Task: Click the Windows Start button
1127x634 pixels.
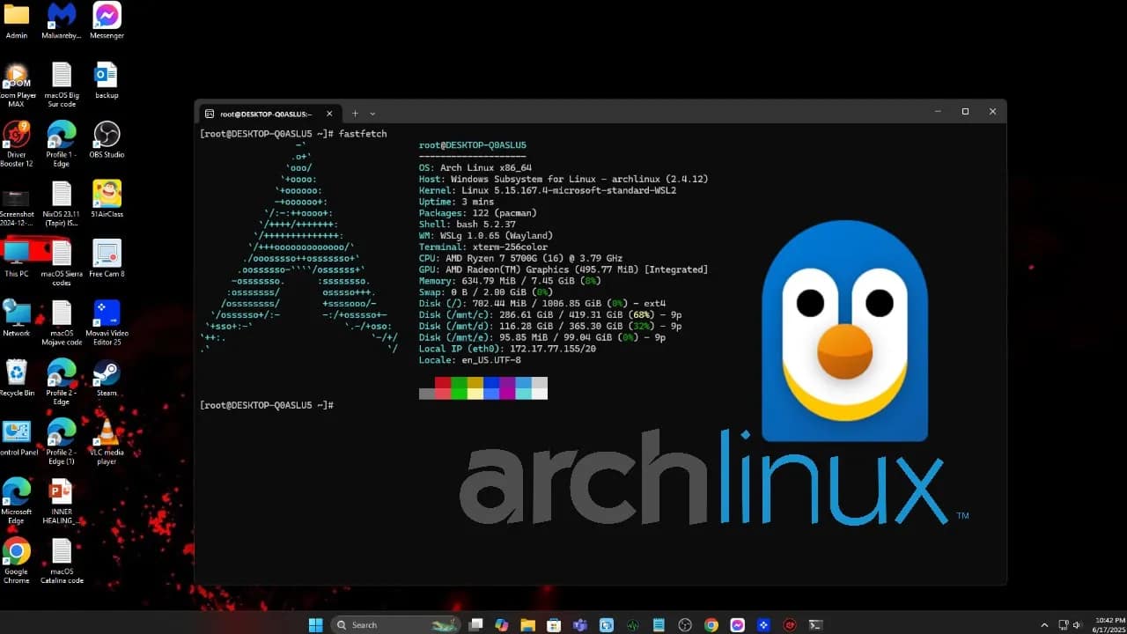Action: (x=315, y=625)
